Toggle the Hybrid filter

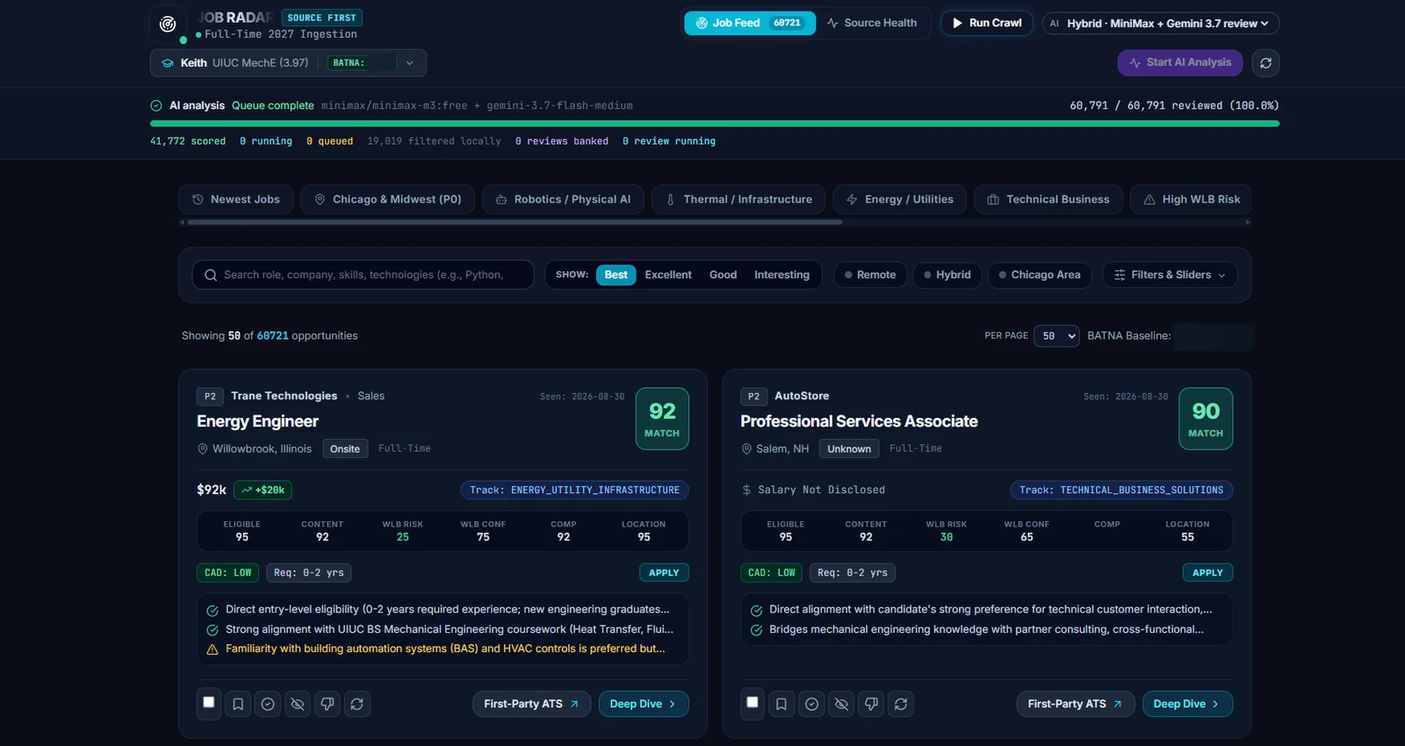[947, 275]
